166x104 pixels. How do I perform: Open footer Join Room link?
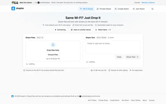tap(125, 100)
